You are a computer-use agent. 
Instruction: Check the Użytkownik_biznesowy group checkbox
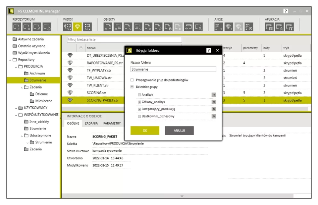point(139,116)
